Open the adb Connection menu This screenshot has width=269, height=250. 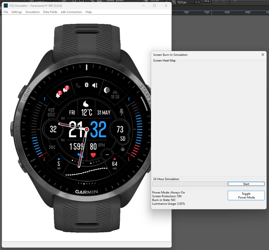(71, 12)
